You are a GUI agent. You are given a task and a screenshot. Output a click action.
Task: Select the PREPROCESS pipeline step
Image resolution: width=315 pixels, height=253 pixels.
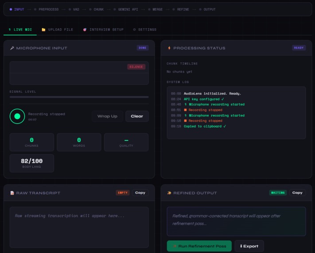click(47, 9)
